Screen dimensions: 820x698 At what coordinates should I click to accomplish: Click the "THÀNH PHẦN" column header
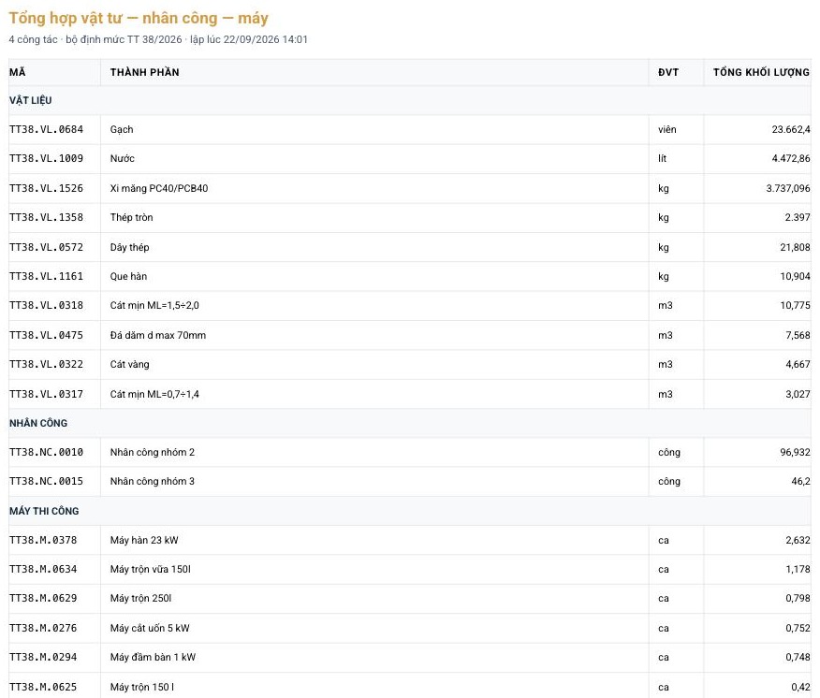coord(145,72)
